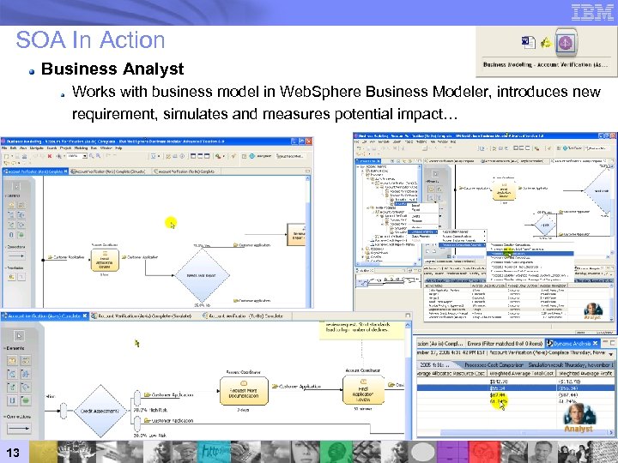Select highlighted blue row in cost comparison table
Image resolution: width=618 pixels, height=463 pixels.
pyautogui.click(x=516, y=388)
